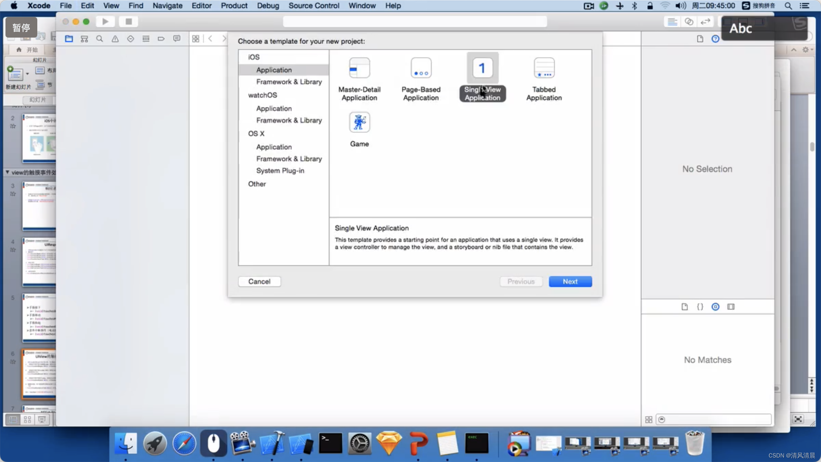
Task: Click the Xcode activity status bar field
Action: click(415, 22)
